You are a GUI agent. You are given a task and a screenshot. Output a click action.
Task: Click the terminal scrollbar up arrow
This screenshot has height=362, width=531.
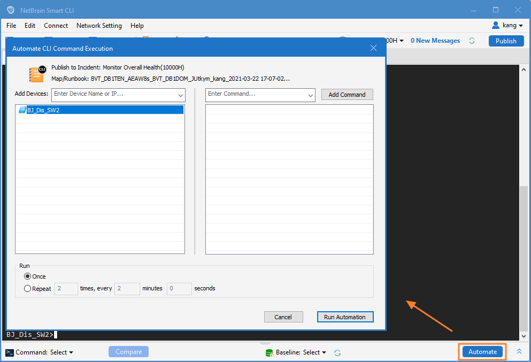(524, 70)
